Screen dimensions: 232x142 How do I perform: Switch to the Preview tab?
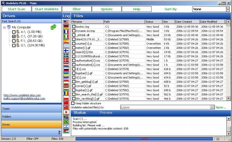[106, 113]
